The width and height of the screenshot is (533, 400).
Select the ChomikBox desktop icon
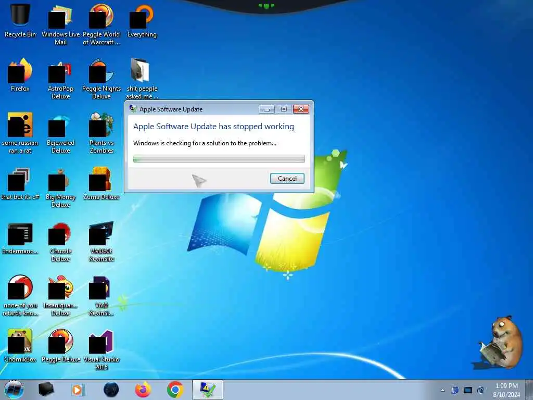click(x=20, y=345)
